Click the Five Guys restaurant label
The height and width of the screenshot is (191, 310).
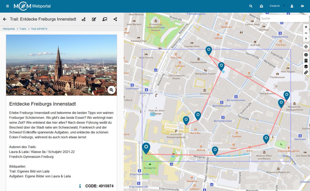281,45
